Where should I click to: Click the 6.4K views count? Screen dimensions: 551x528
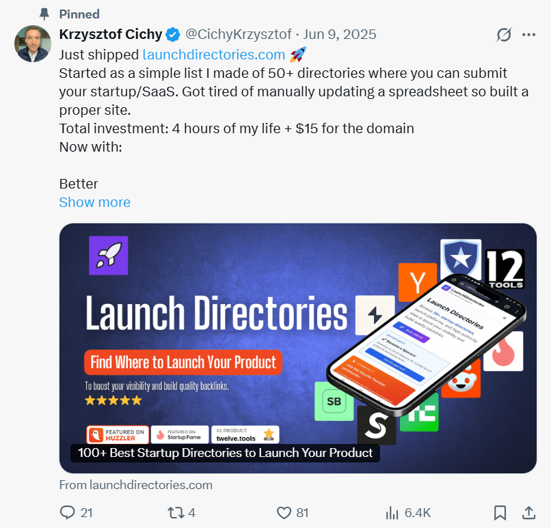417,512
